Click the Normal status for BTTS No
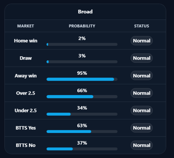The height and width of the screenshot is (158, 174). pyautogui.click(x=142, y=145)
